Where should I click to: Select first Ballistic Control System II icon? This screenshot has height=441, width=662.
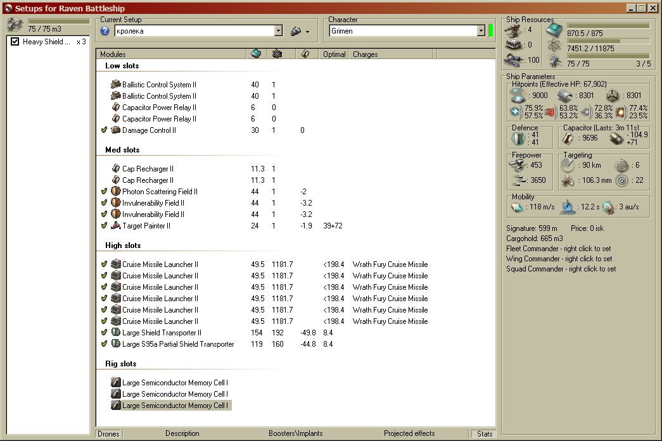tap(116, 84)
